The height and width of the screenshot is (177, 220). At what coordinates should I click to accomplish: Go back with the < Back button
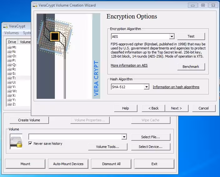pyautogui.click(x=153, y=108)
